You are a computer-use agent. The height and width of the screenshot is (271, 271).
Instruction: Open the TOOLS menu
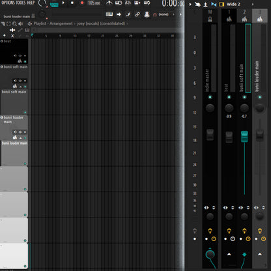[x=21, y=3]
